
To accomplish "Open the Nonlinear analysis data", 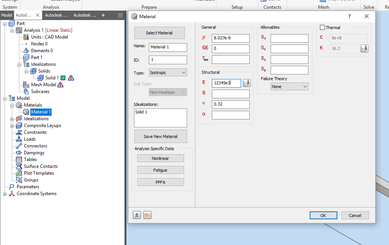I will tap(161, 158).
